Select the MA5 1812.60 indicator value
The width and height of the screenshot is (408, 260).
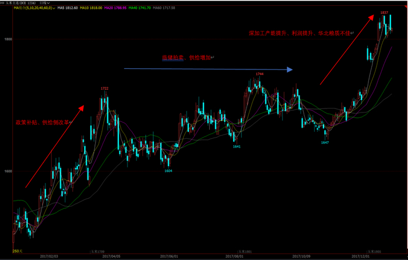pos(68,8)
